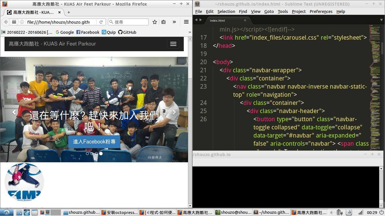Click the Sublime Text minimap
Viewport: 385px width, 216px height.
click(375, 87)
